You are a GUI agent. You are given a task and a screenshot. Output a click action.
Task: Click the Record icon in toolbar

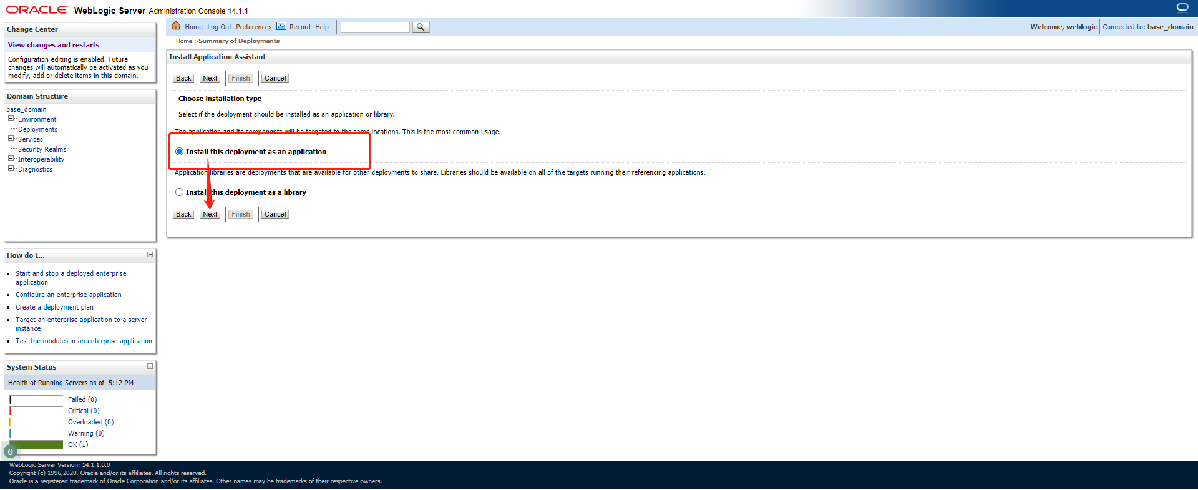(x=281, y=26)
